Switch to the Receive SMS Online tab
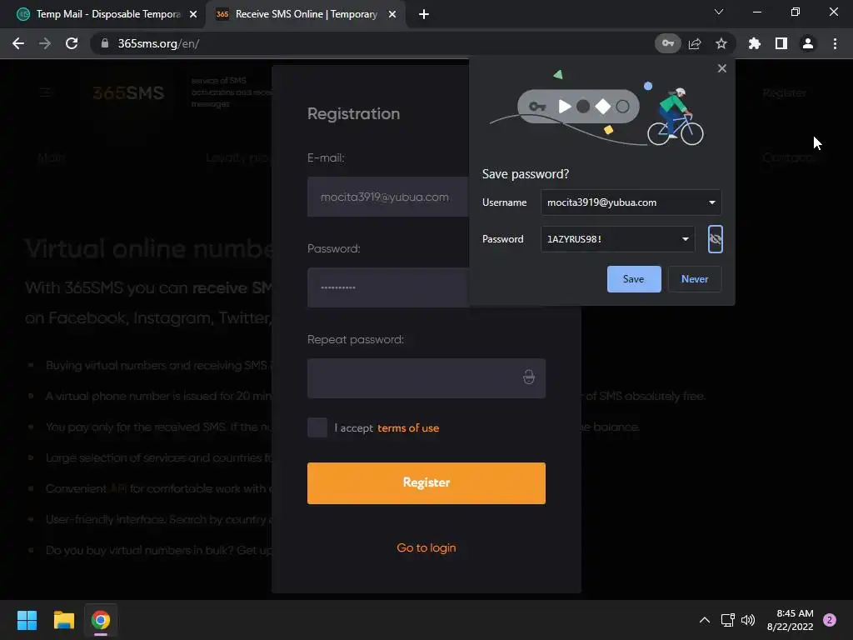This screenshot has height=640, width=853. pyautogui.click(x=306, y=14)
